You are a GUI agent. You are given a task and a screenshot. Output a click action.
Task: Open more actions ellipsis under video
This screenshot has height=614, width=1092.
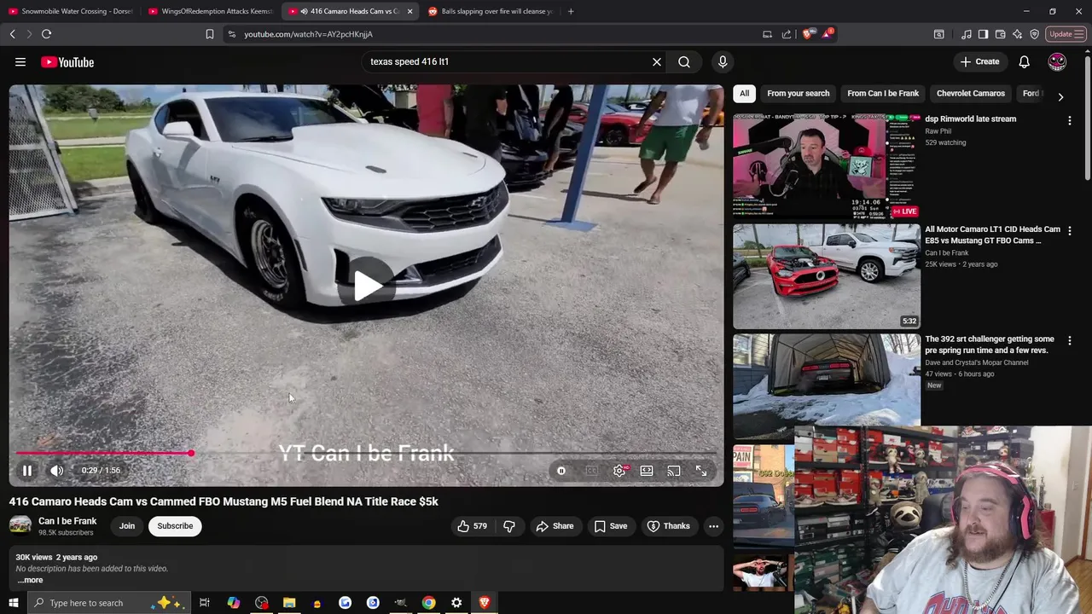point(713,526)
